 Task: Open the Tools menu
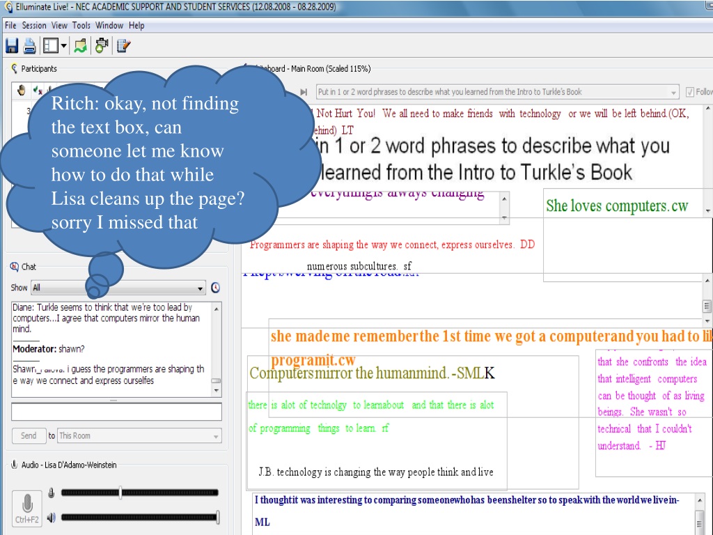pos(81,26)
